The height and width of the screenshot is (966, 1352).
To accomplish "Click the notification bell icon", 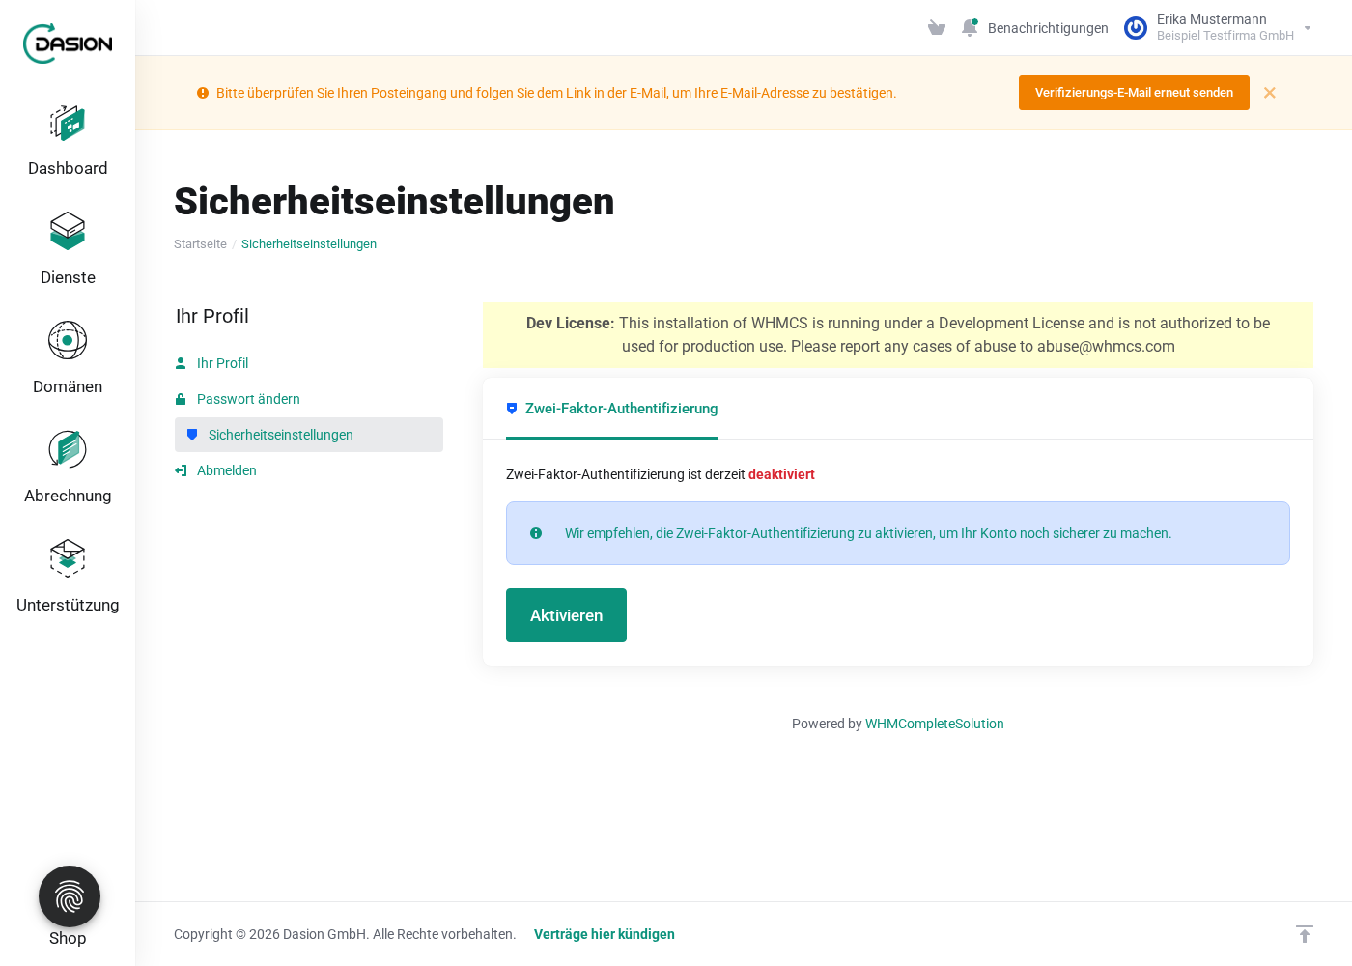I will 970,28.
